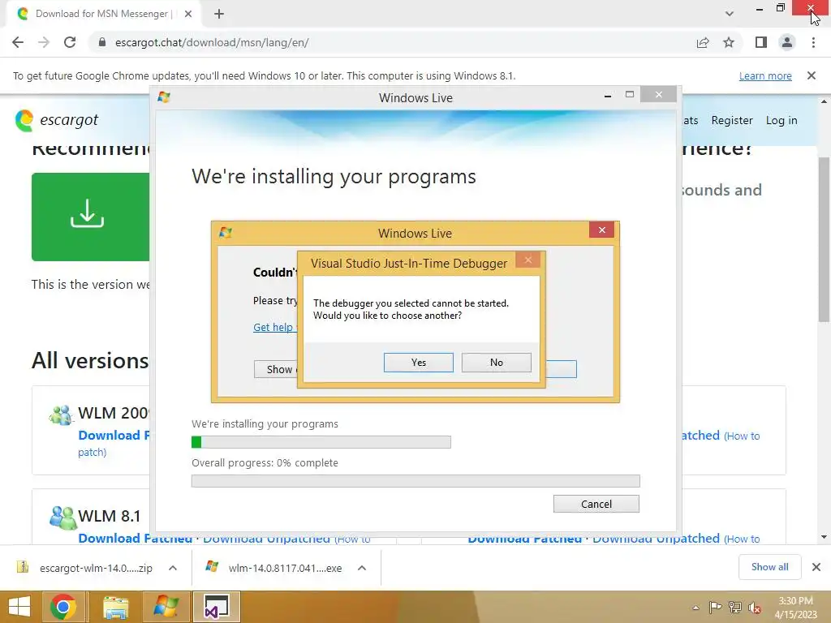Click the site lock icon in address bar
Image resolution: width=831 pixels, height=623 pixels.
[102, 42]
